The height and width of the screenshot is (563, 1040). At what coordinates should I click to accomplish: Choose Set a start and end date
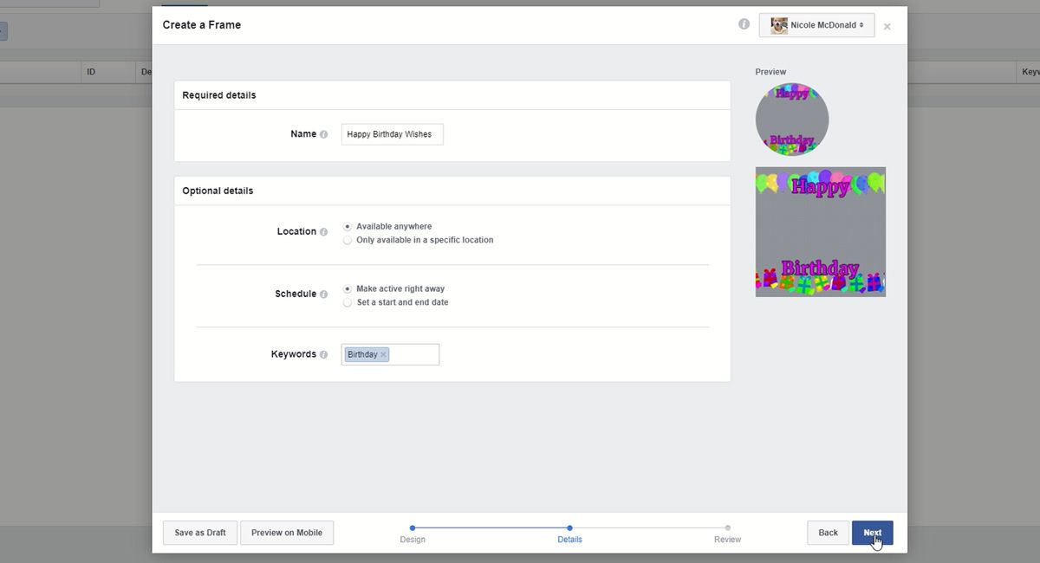[x=348, y=302]
